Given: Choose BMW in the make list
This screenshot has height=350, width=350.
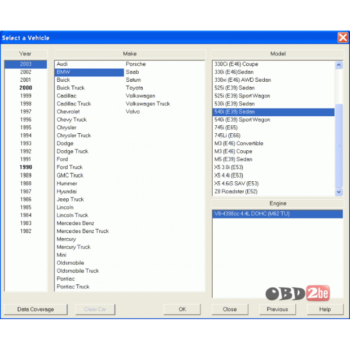Looking at the screenshot, I should (89, 72).
